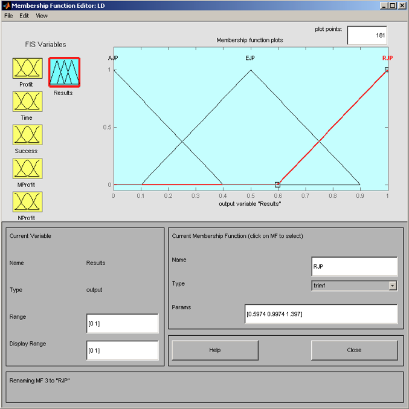Image resolution: width=409 pixels, height=409 pixels.
Task: Click the plot points input field
Action: coord(367,35)
